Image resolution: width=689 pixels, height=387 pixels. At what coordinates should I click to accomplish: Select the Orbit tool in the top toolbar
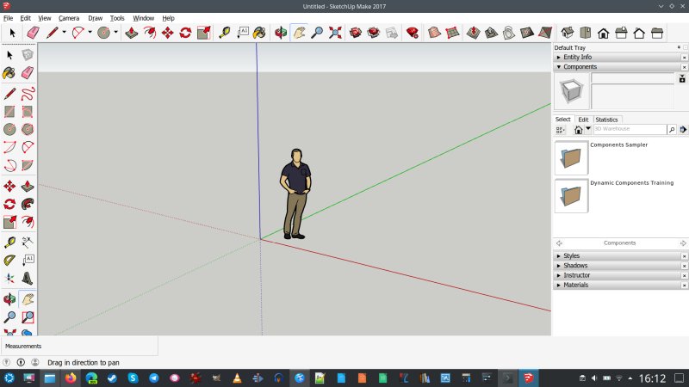(x=281, y=33)
